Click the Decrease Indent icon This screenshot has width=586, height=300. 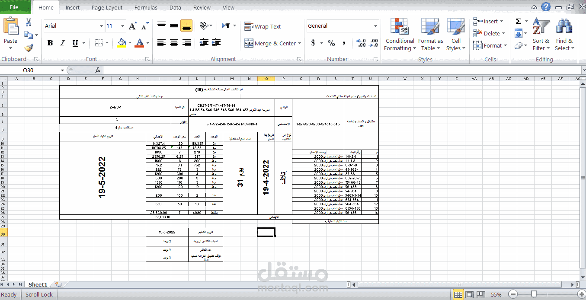click(204, 43)
